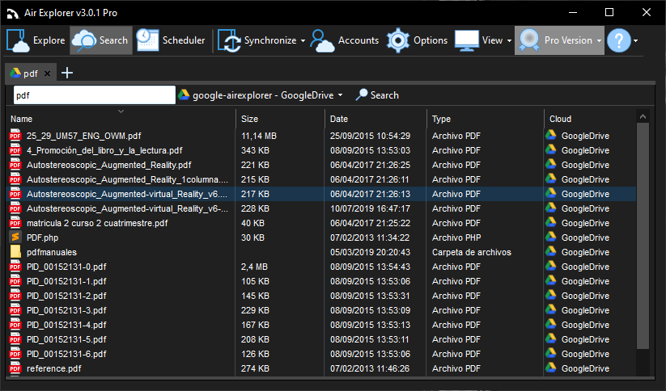Click GoogleDrive icon in reference.pdf row
This screenshot has width=666, height=391.
[x=551, y=368]
